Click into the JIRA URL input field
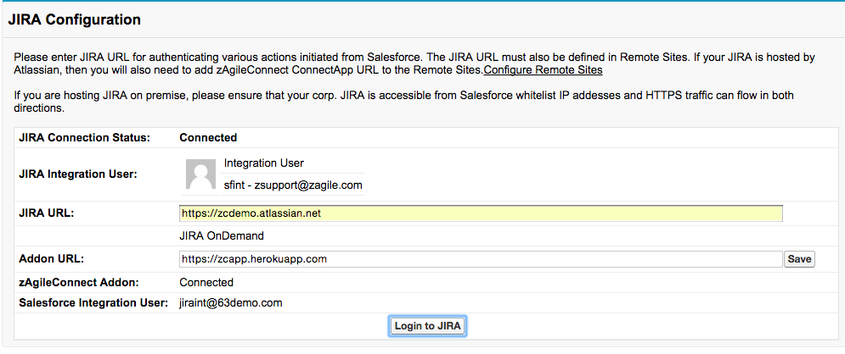 coord(480,213)
